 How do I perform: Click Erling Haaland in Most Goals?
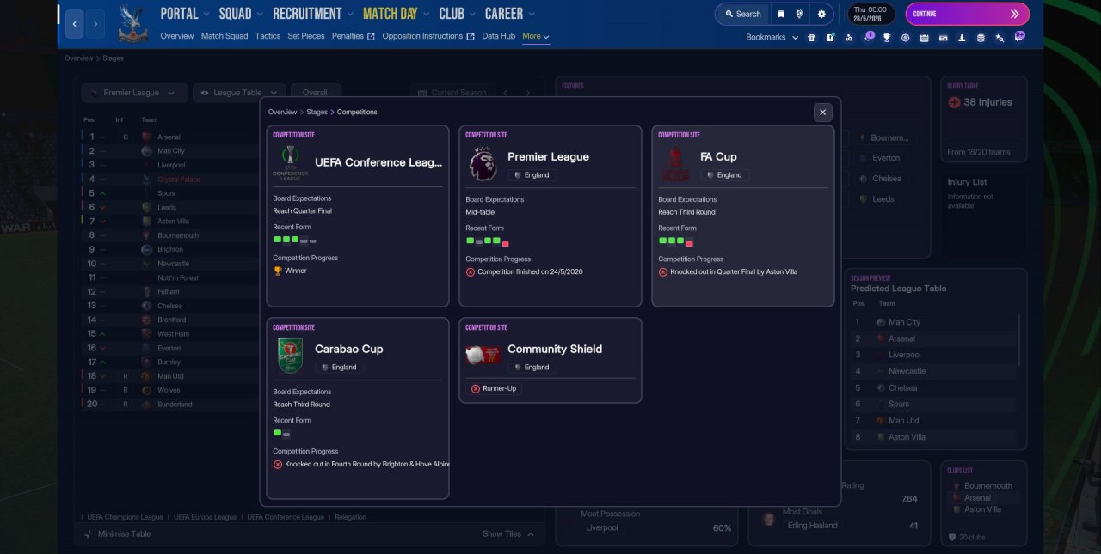coord(813,525)
